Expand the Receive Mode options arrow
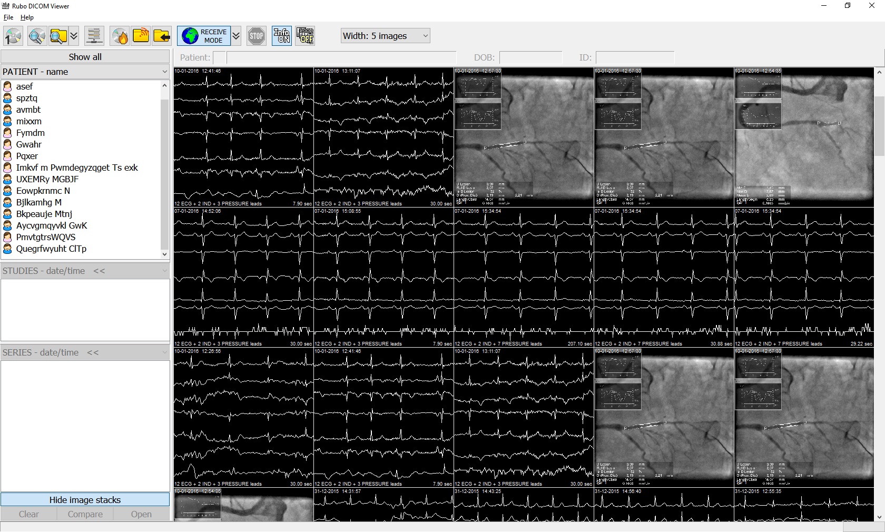Image resolution: width=885 pixels, height=532 pixels. click(237, 36)
